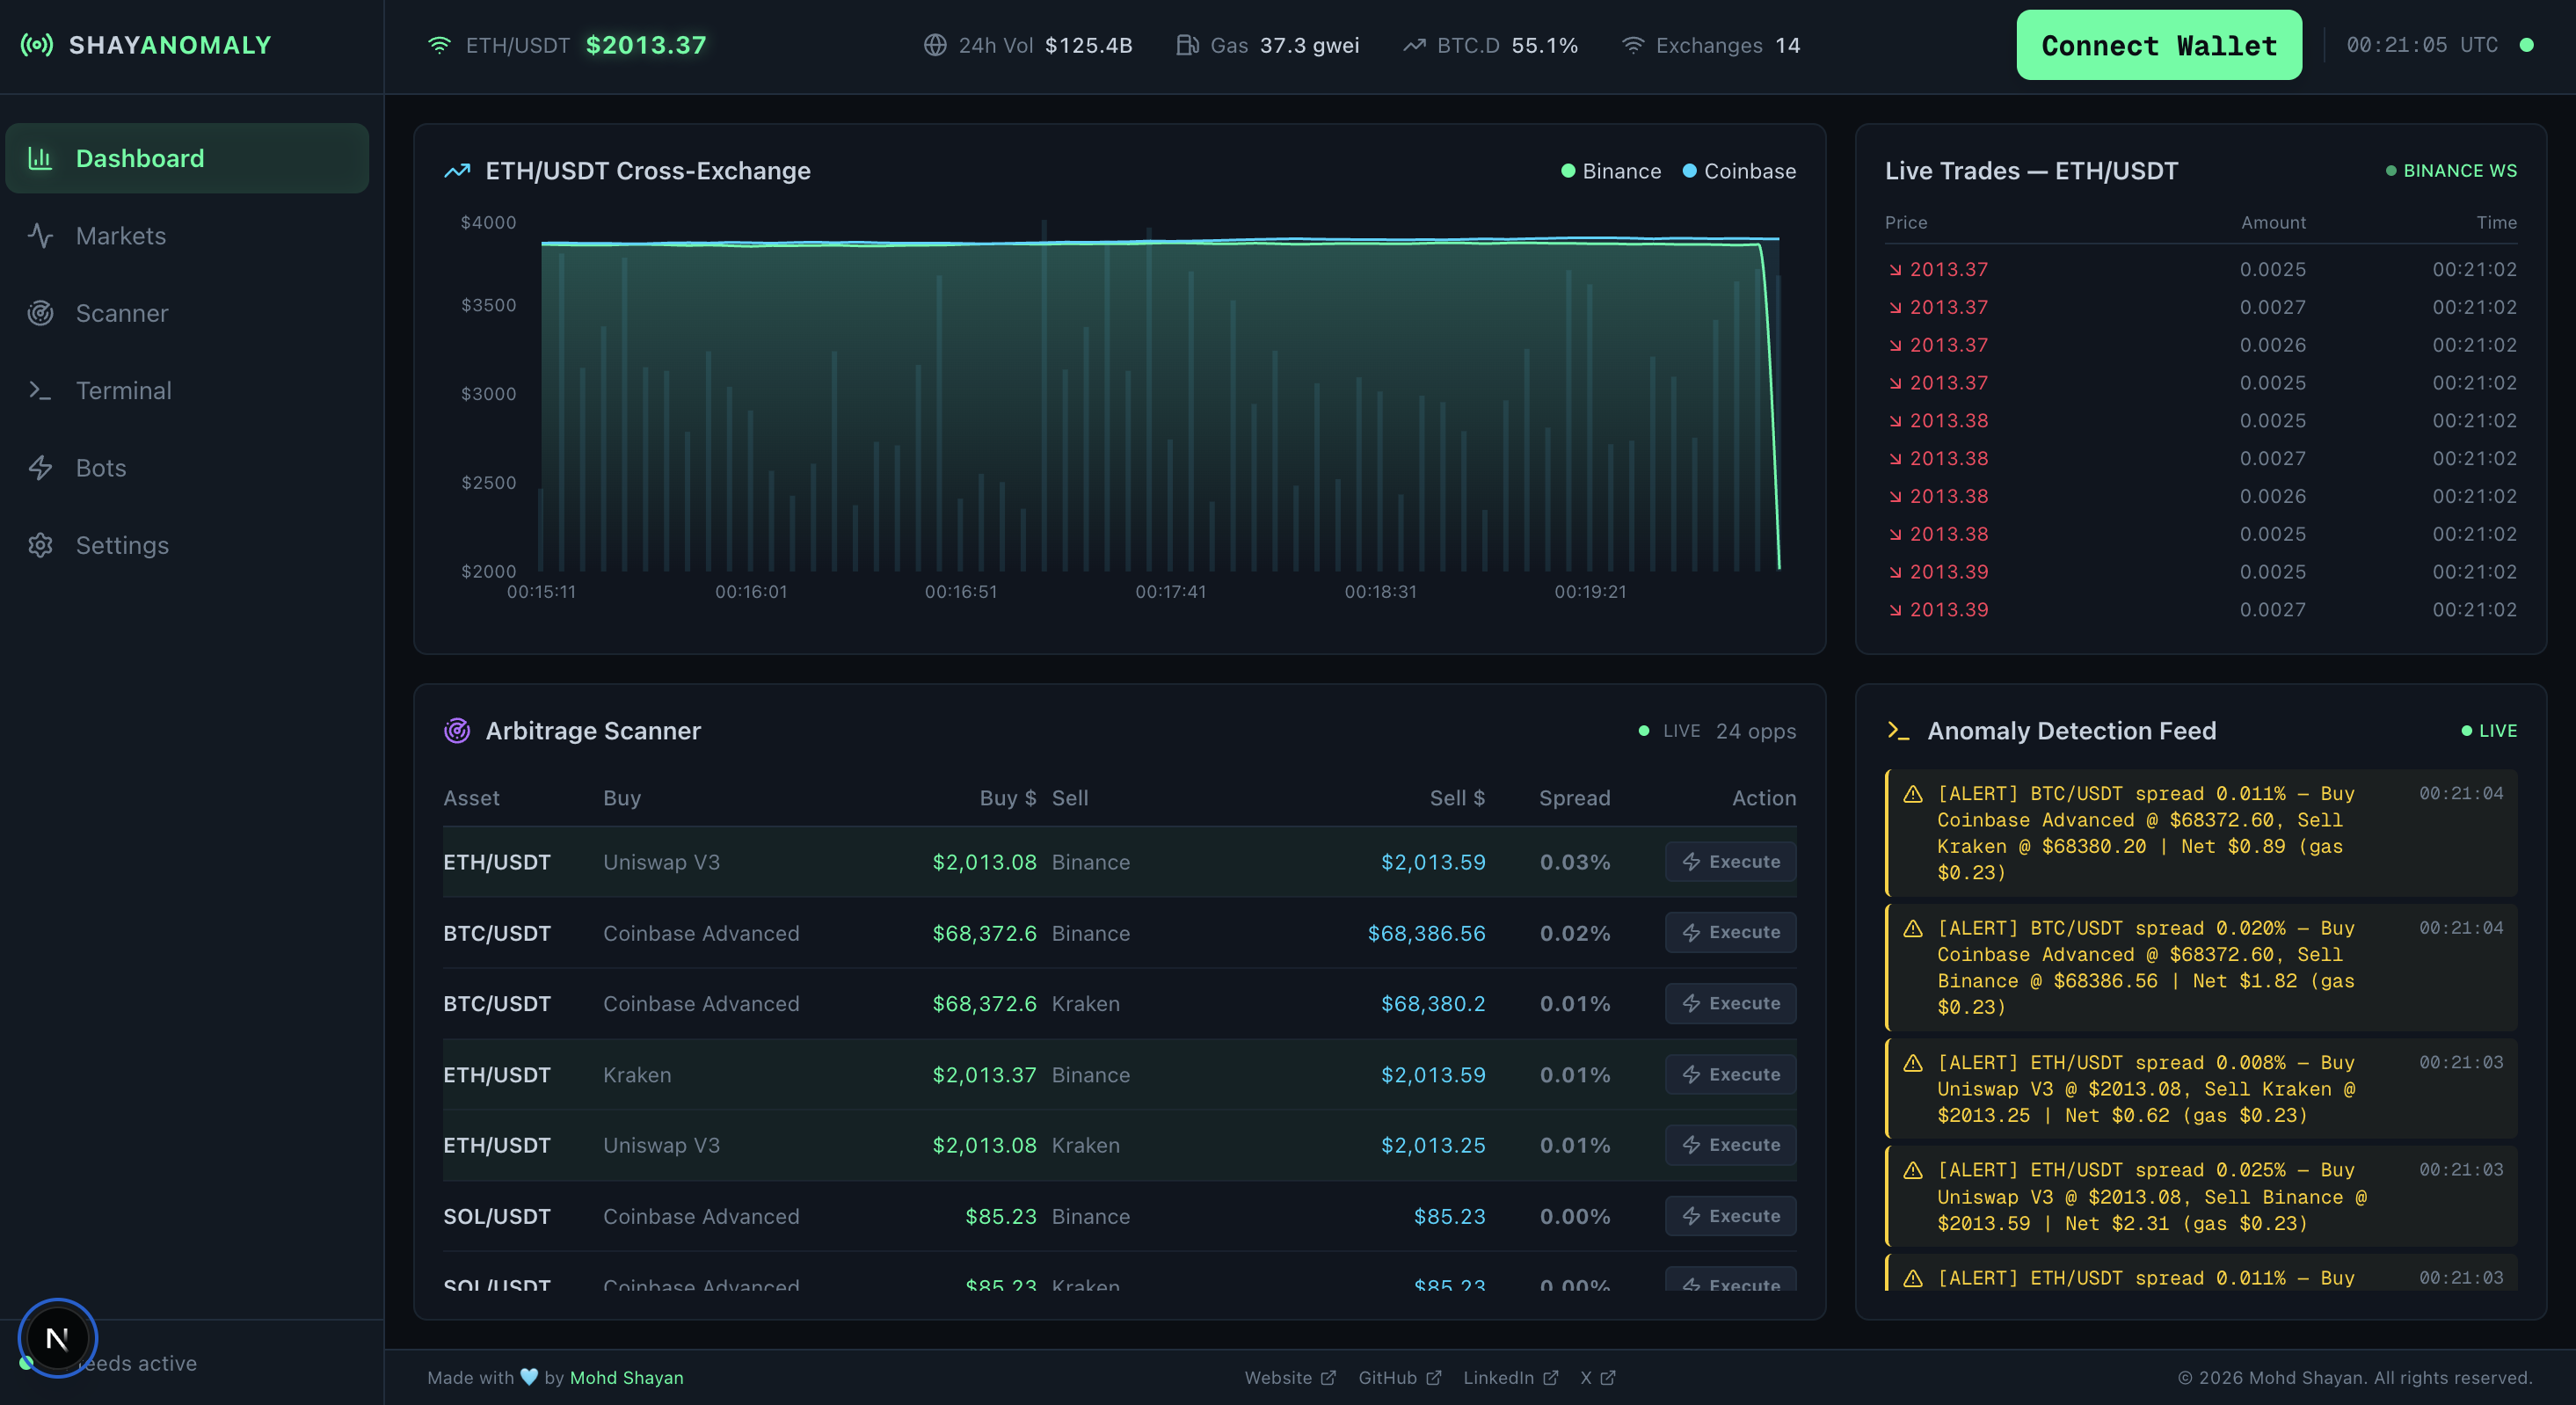This screenshot has width=2576, height=1405.
Task: Click the profile avatar circle at bottom left
Action: (57, 1337)
